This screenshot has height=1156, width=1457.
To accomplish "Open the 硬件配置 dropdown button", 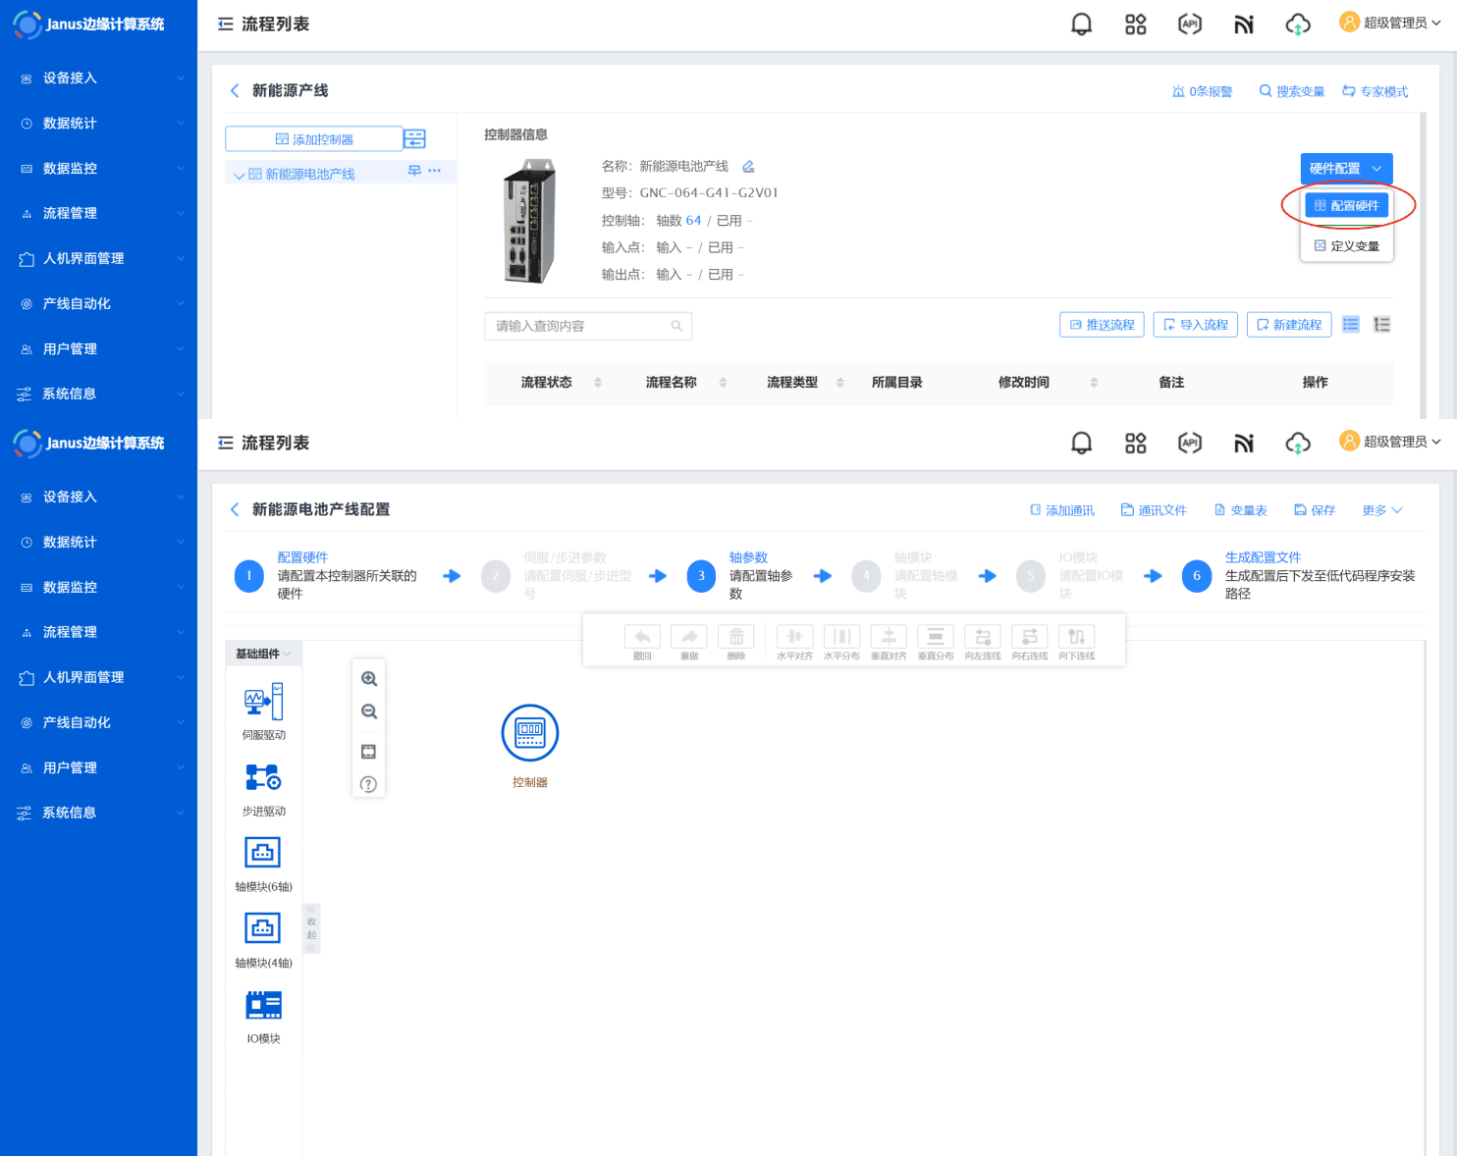I will tap(1346, 169).
